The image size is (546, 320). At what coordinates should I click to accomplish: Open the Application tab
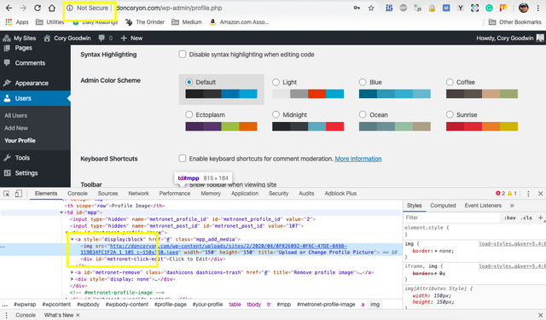[x=245, y=194]
